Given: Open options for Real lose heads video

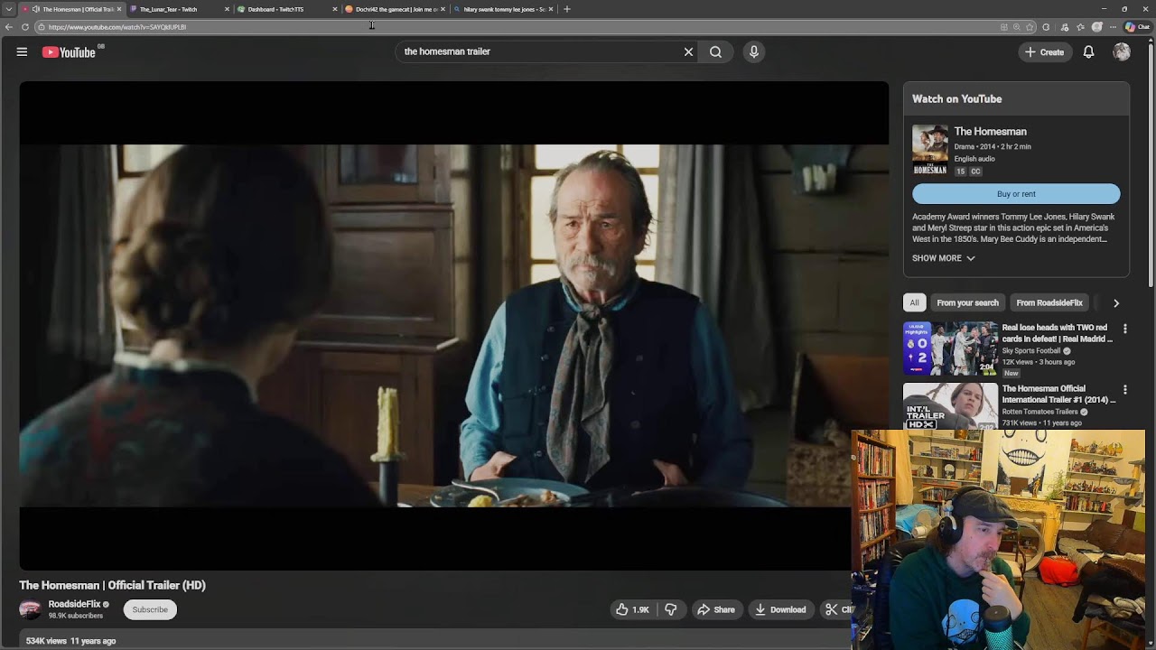Looking at the screenshot, I should pyautogui.click(x=1124, y=329).
